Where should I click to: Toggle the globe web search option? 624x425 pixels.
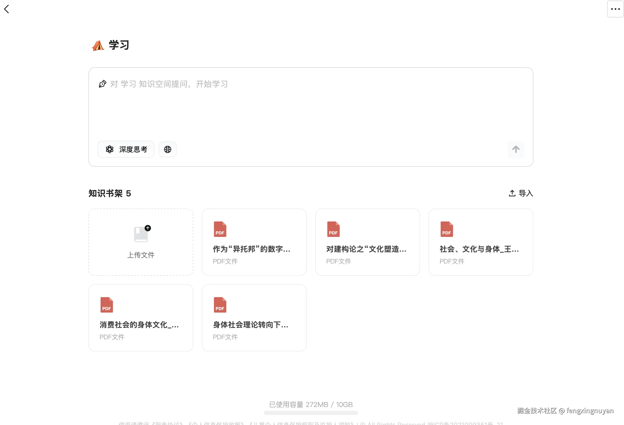168,149
